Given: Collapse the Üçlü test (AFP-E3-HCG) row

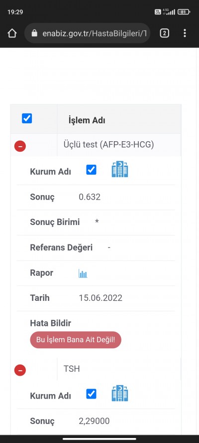Looking at the screenshot, I should click(x=20, y=146).
